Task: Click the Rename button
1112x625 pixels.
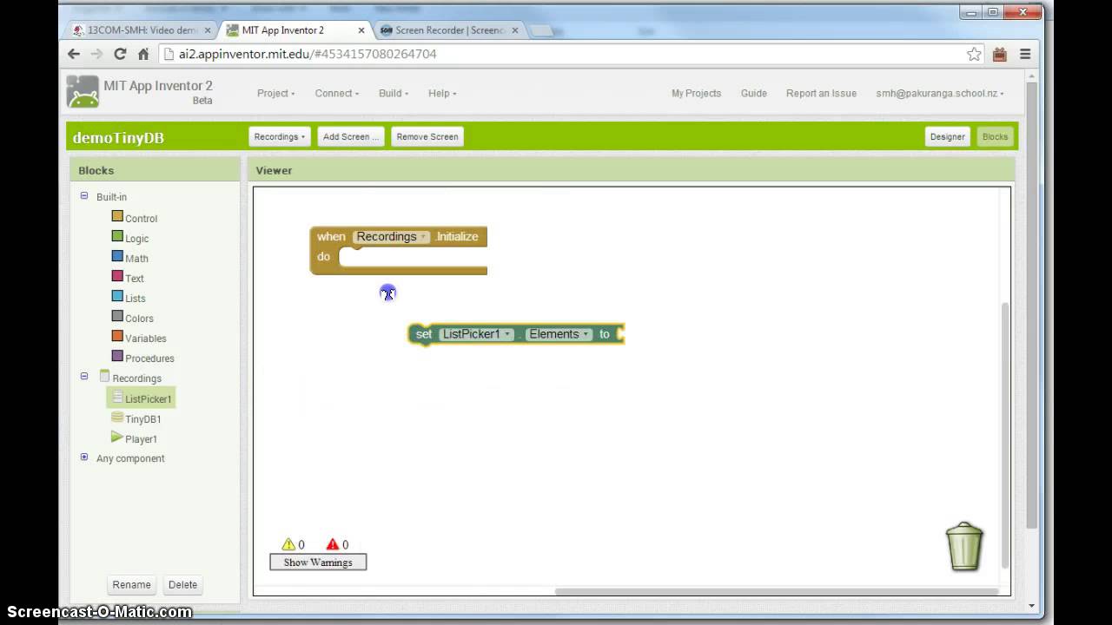Action: point(132,584)
